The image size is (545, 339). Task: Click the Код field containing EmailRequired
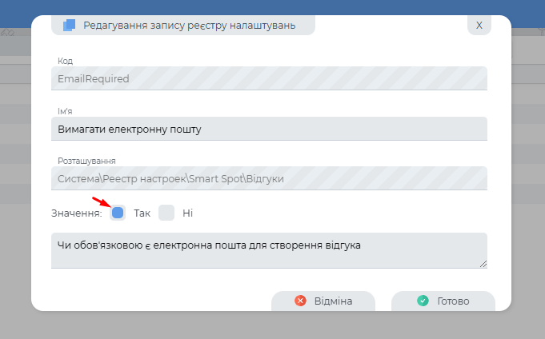pyautogui.click(x=269, y=78)
